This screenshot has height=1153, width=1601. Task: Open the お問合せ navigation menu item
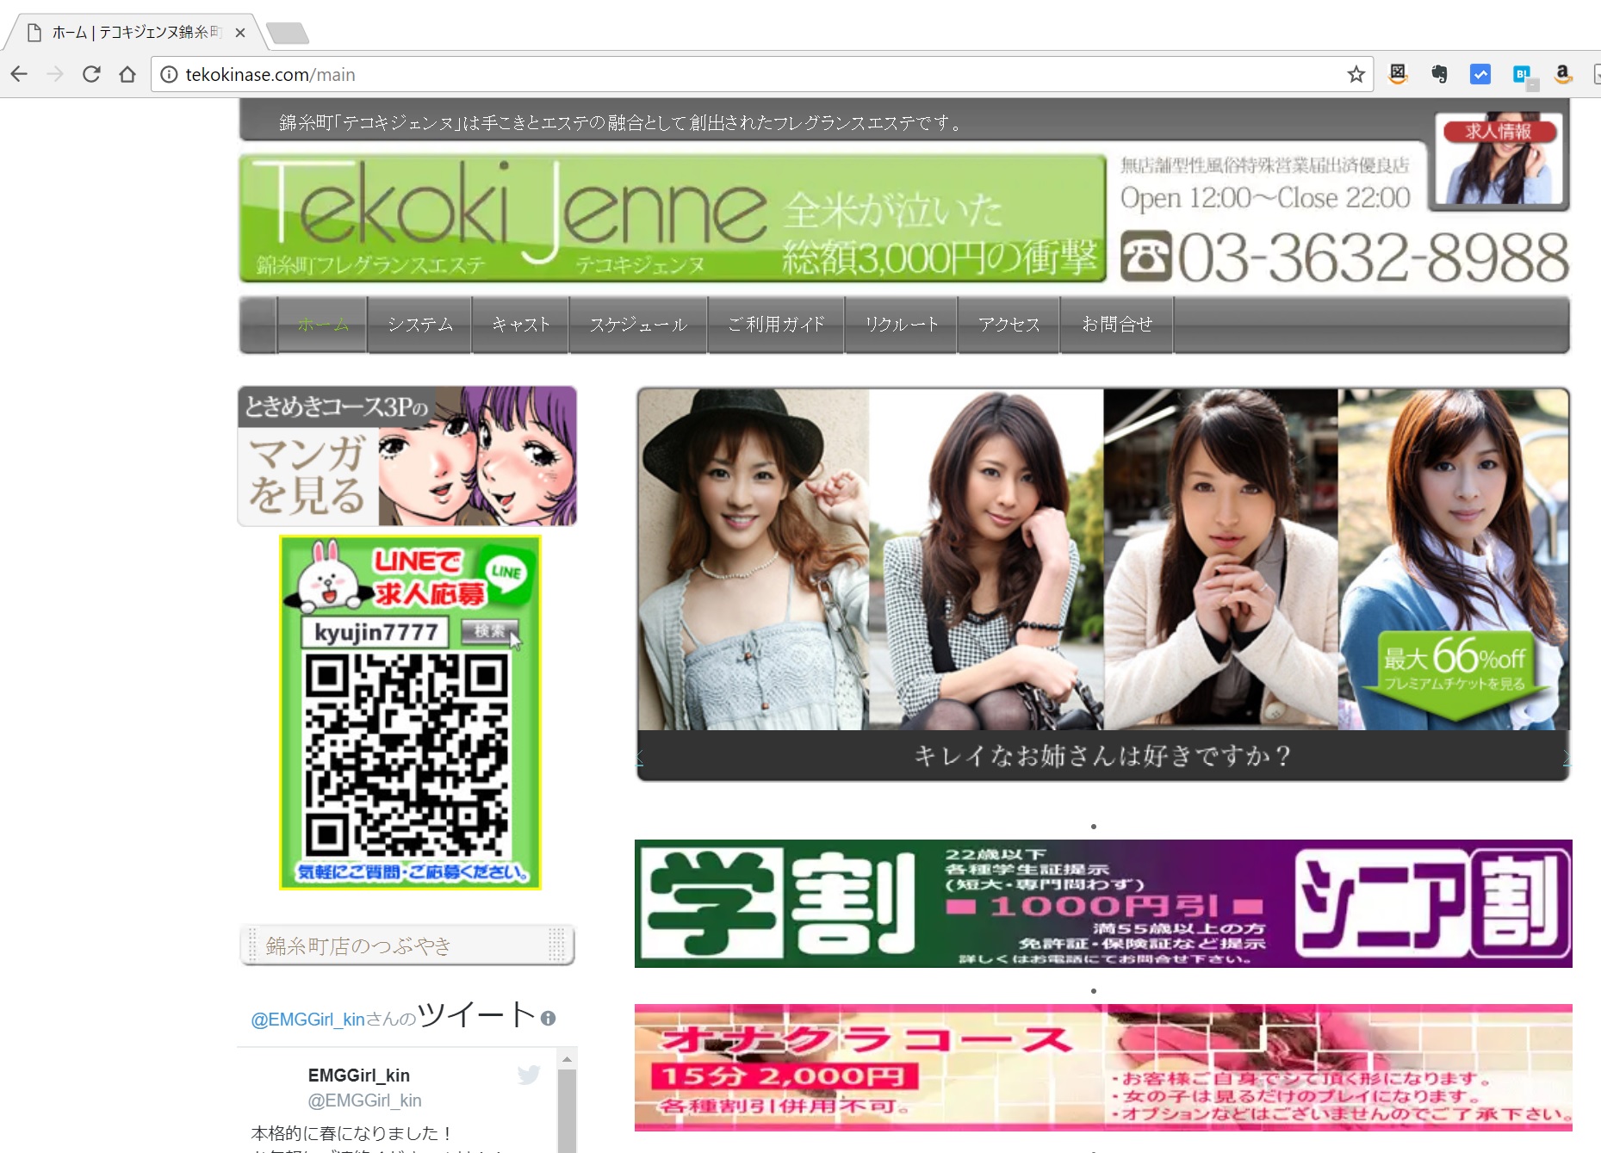[1117, 325]
